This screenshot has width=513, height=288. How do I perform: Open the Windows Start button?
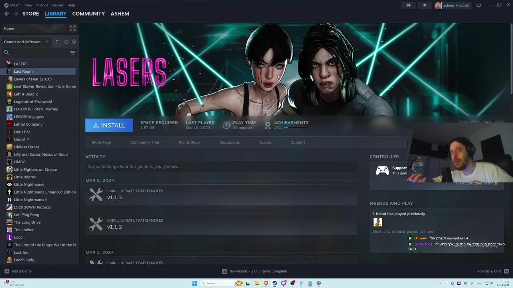click(194, 283)
